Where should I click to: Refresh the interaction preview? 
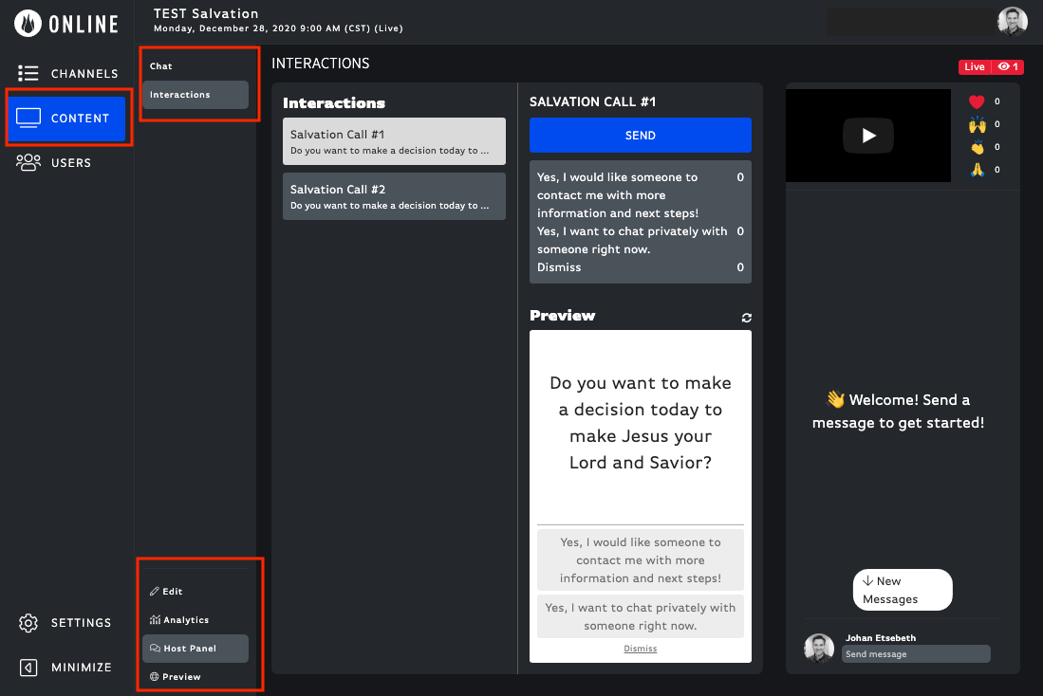click(746, 318)
